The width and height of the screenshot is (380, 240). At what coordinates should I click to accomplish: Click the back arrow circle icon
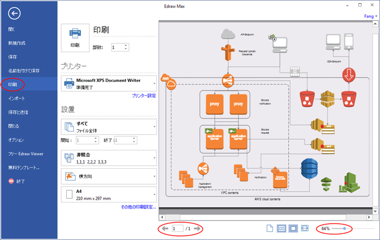(14, 14)
